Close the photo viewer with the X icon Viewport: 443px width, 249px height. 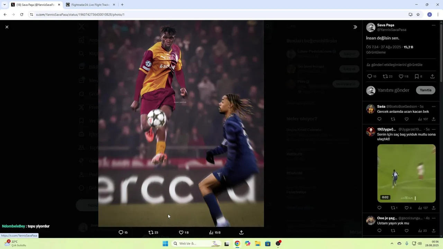(7, 27)
